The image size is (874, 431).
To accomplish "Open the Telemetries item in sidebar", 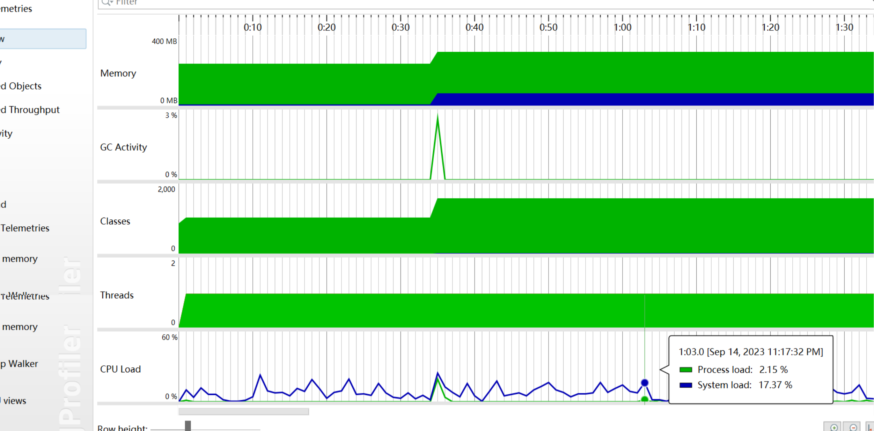I will [25, 228].
